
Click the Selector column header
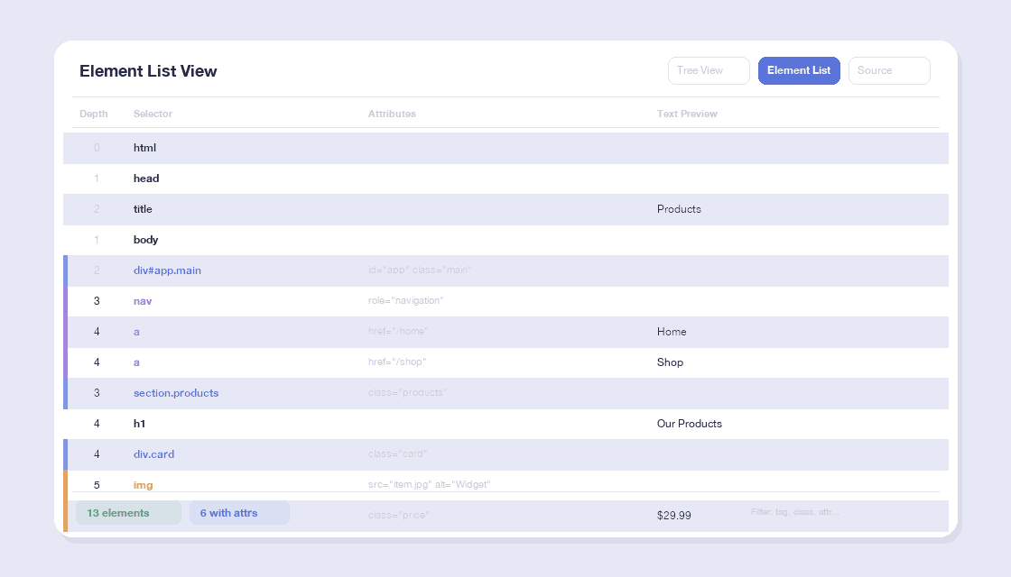[x=153, y=114]
